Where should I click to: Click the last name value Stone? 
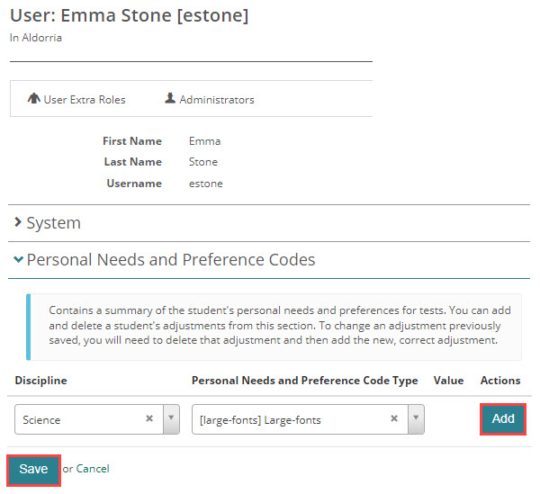(x=203, y=162)
